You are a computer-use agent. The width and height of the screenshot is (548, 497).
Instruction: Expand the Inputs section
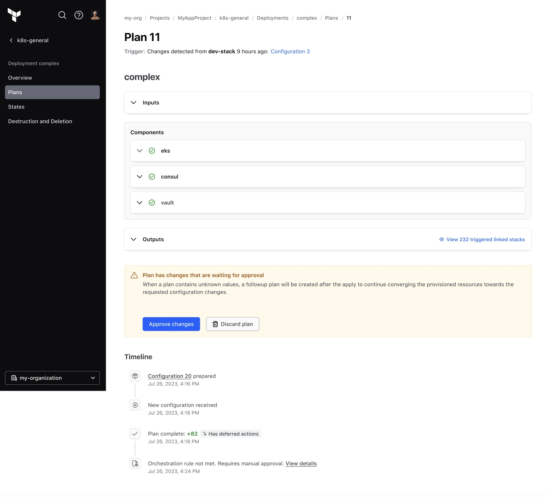coord(328,102)
